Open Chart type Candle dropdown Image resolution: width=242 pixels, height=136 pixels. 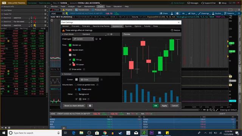pos(83,39)
